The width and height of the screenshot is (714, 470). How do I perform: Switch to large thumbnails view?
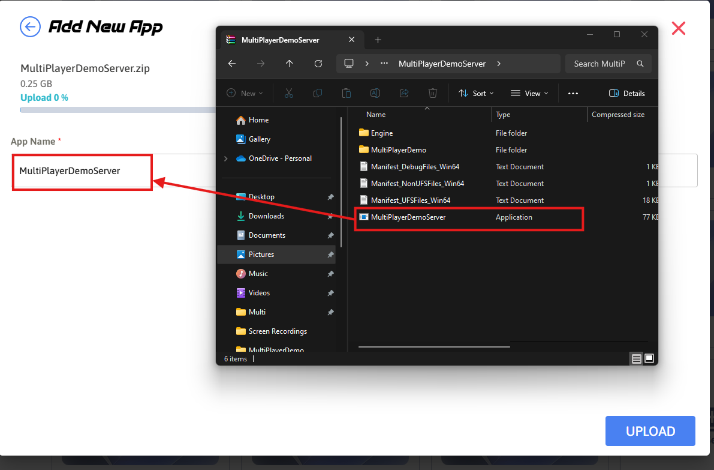649,358
